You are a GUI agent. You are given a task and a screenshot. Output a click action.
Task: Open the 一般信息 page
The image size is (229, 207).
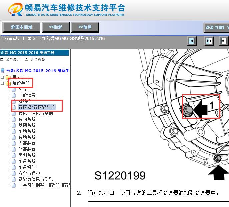coord(27,95)
